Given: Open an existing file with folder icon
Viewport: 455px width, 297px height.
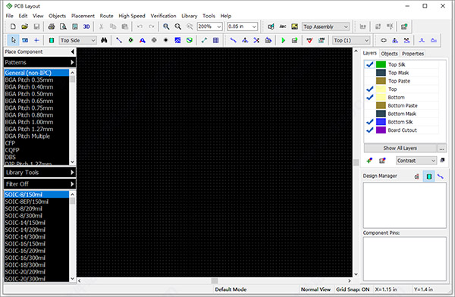Looking at the screenshot, I should click(x=25, y=27).
